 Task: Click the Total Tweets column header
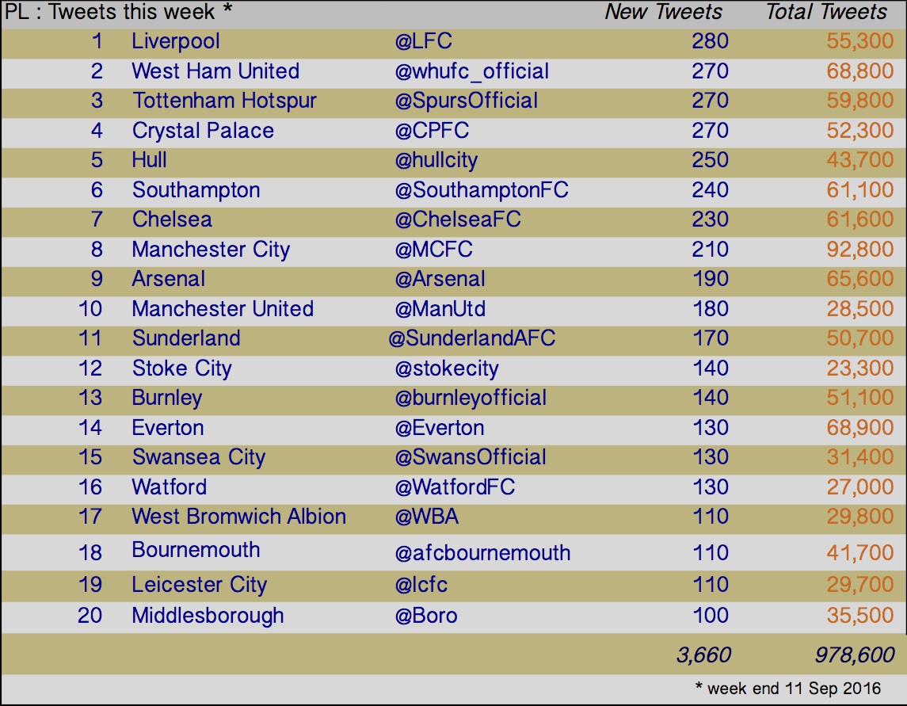click(x=826, y=12)
